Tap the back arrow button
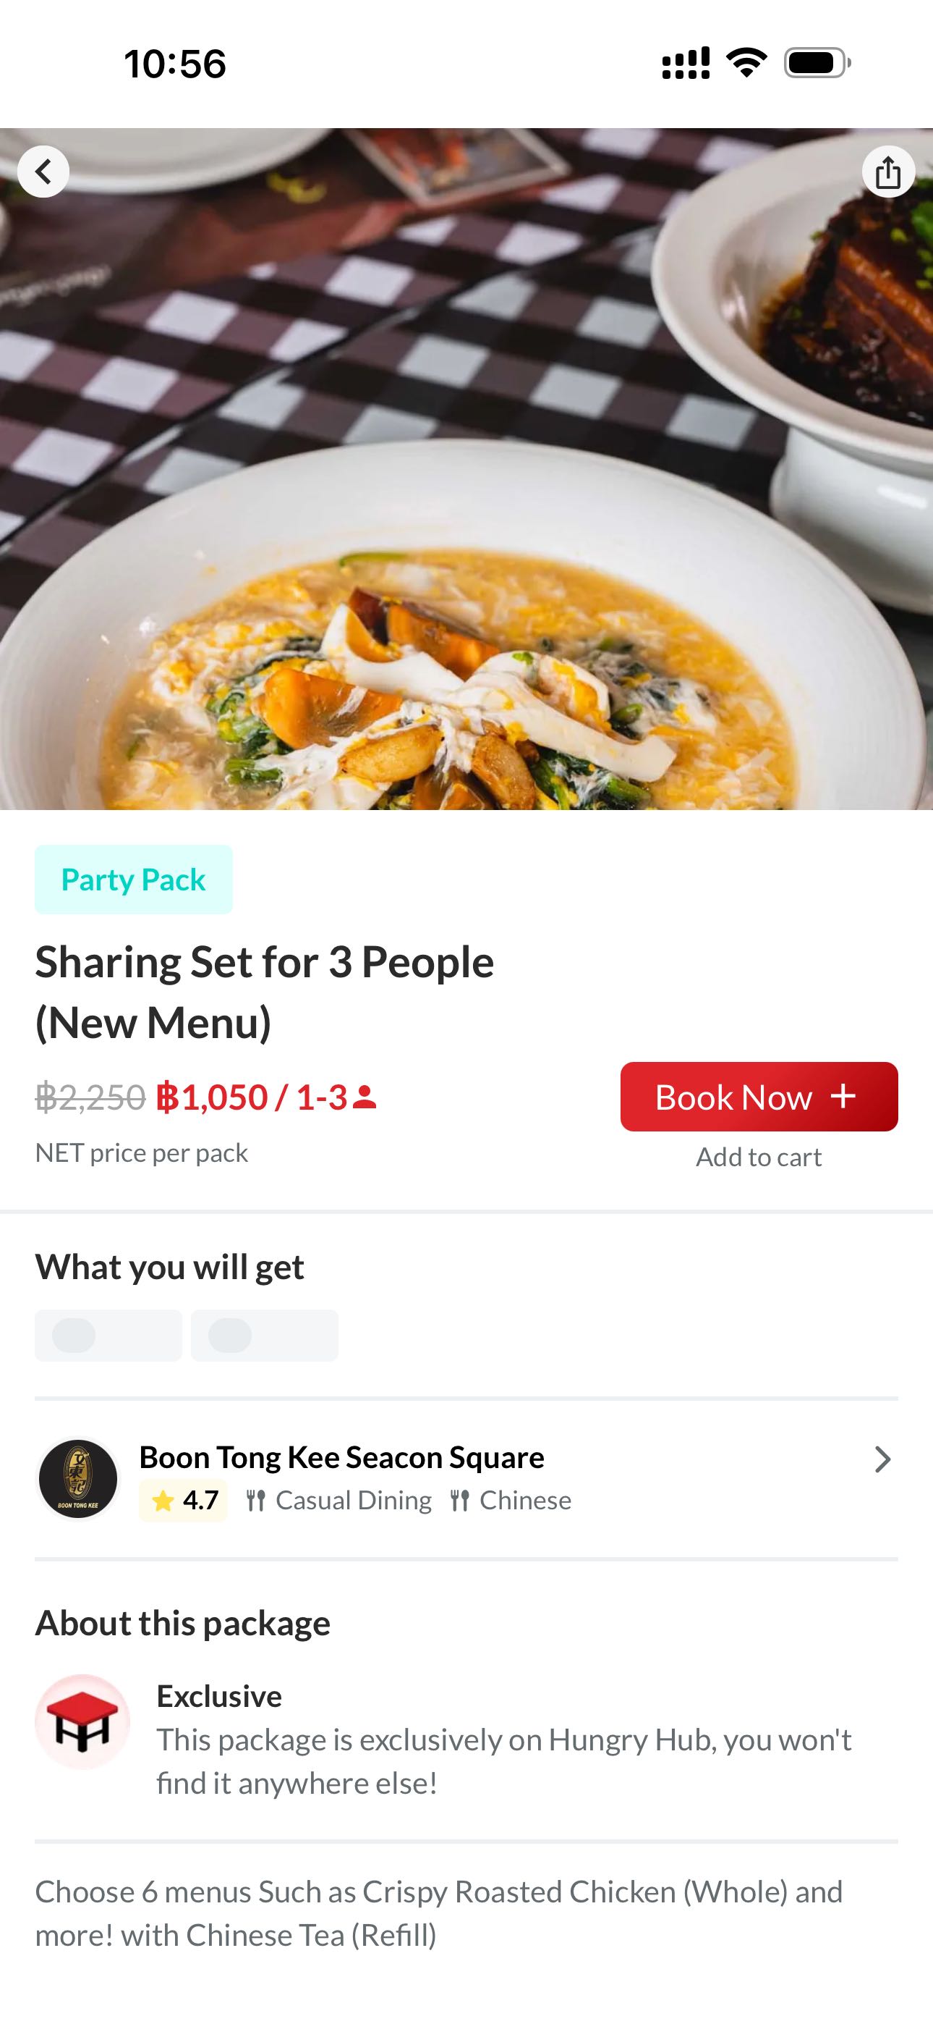The height and width of the screenshot is (2024, 933). tap(43, 172)
